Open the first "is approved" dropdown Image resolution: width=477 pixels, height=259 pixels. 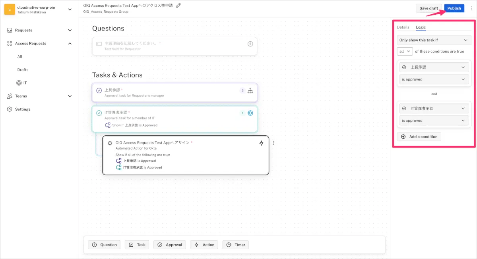(434, 79)
